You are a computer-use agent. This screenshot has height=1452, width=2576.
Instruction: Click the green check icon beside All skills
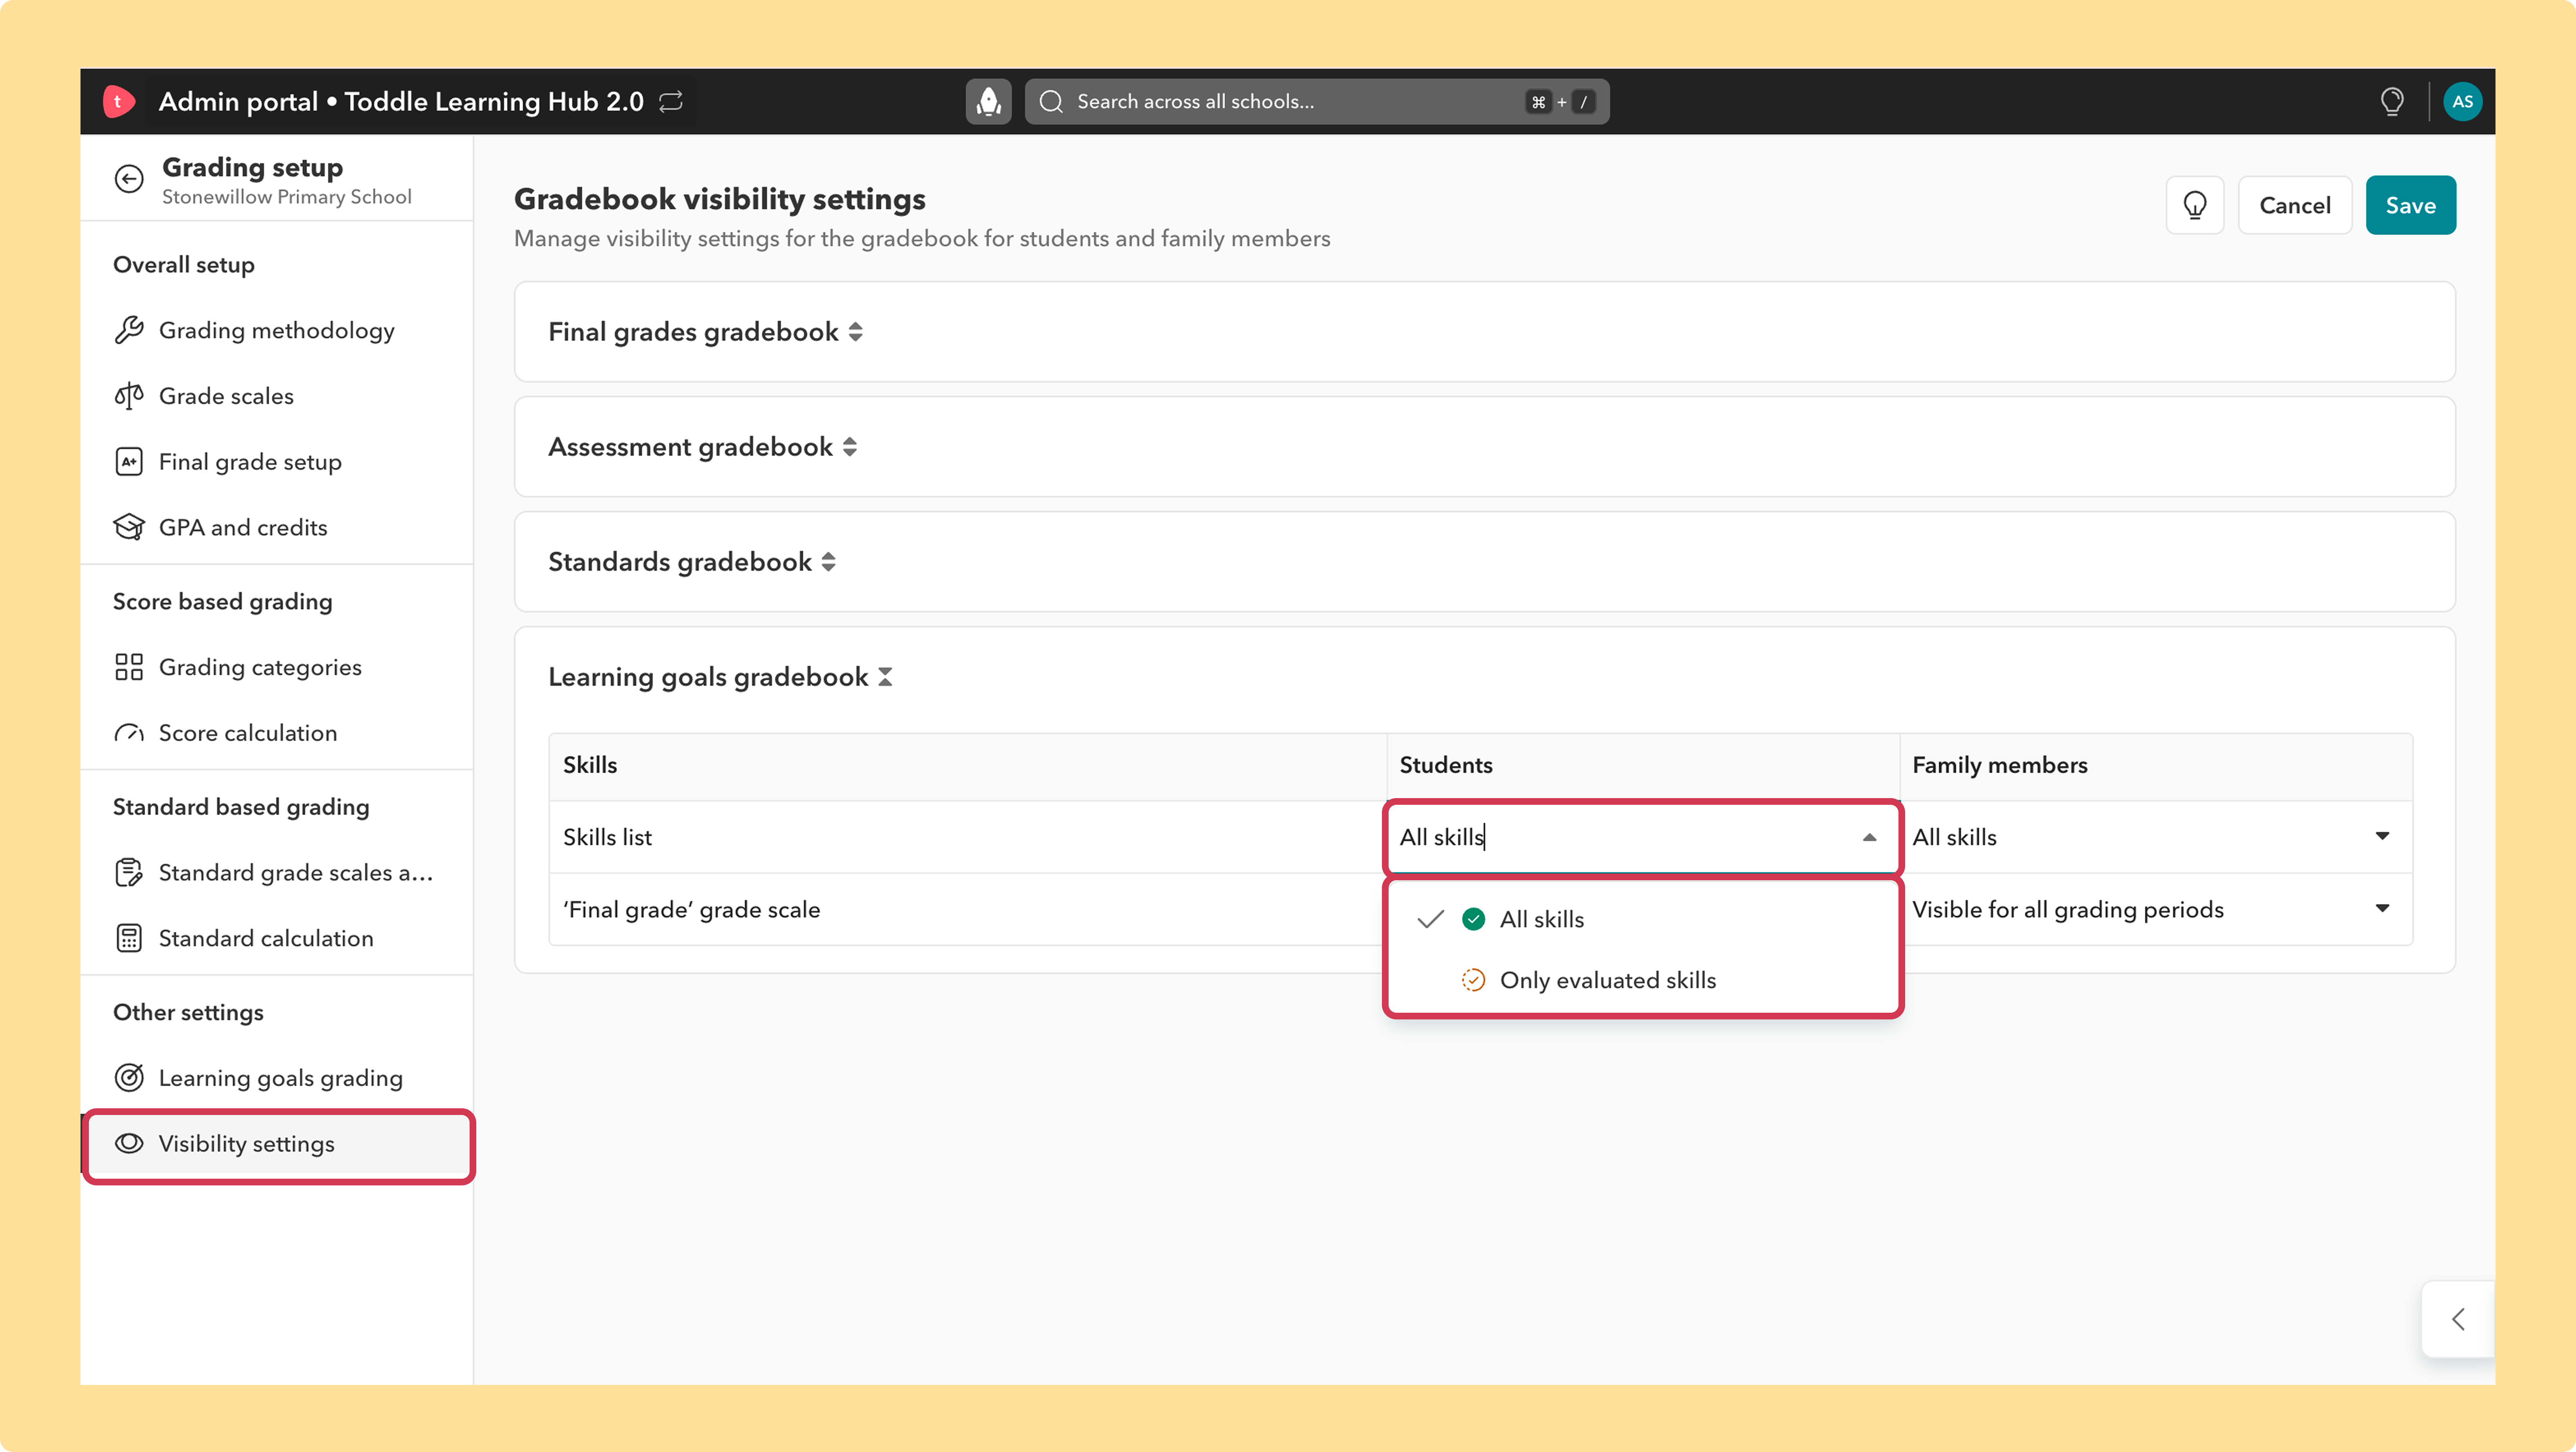(1473, 919)
